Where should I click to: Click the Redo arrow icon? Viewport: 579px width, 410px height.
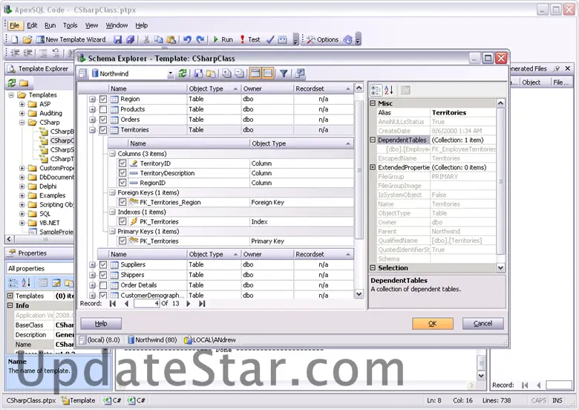coord(200,39)
